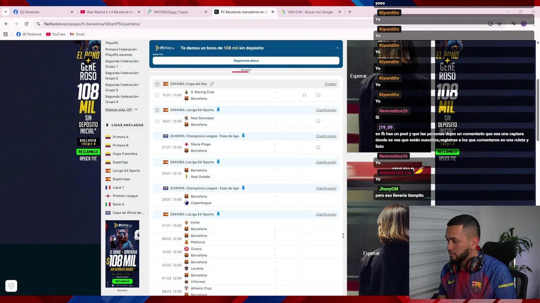Open Premier League pinned league
Screen dimensions: 540x303
(x=125, y=196)
